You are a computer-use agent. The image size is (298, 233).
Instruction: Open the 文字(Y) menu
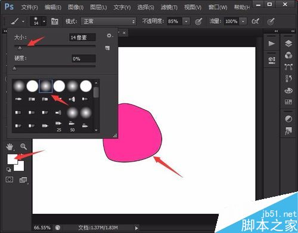(122, 8)
